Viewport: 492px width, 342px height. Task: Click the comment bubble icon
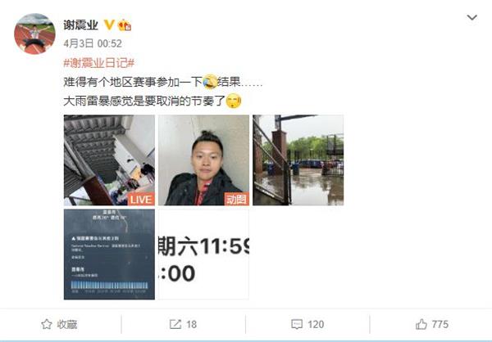click(x=297, y=324)
